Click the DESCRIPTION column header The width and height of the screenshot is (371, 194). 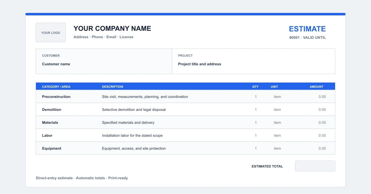113,87
